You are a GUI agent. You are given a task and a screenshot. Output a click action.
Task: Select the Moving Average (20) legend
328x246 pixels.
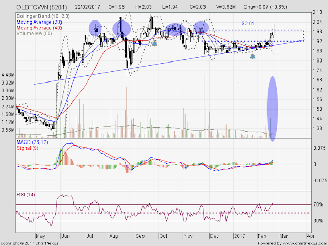click(39, 22)
